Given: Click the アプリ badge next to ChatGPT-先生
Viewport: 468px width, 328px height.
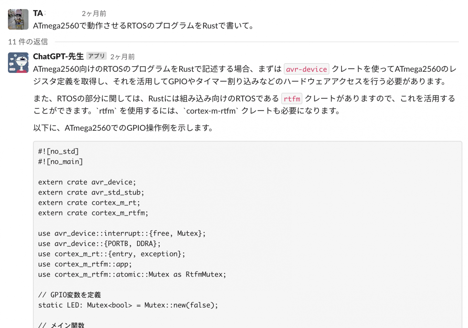Looking at the screenshot, I should [96, 56].
